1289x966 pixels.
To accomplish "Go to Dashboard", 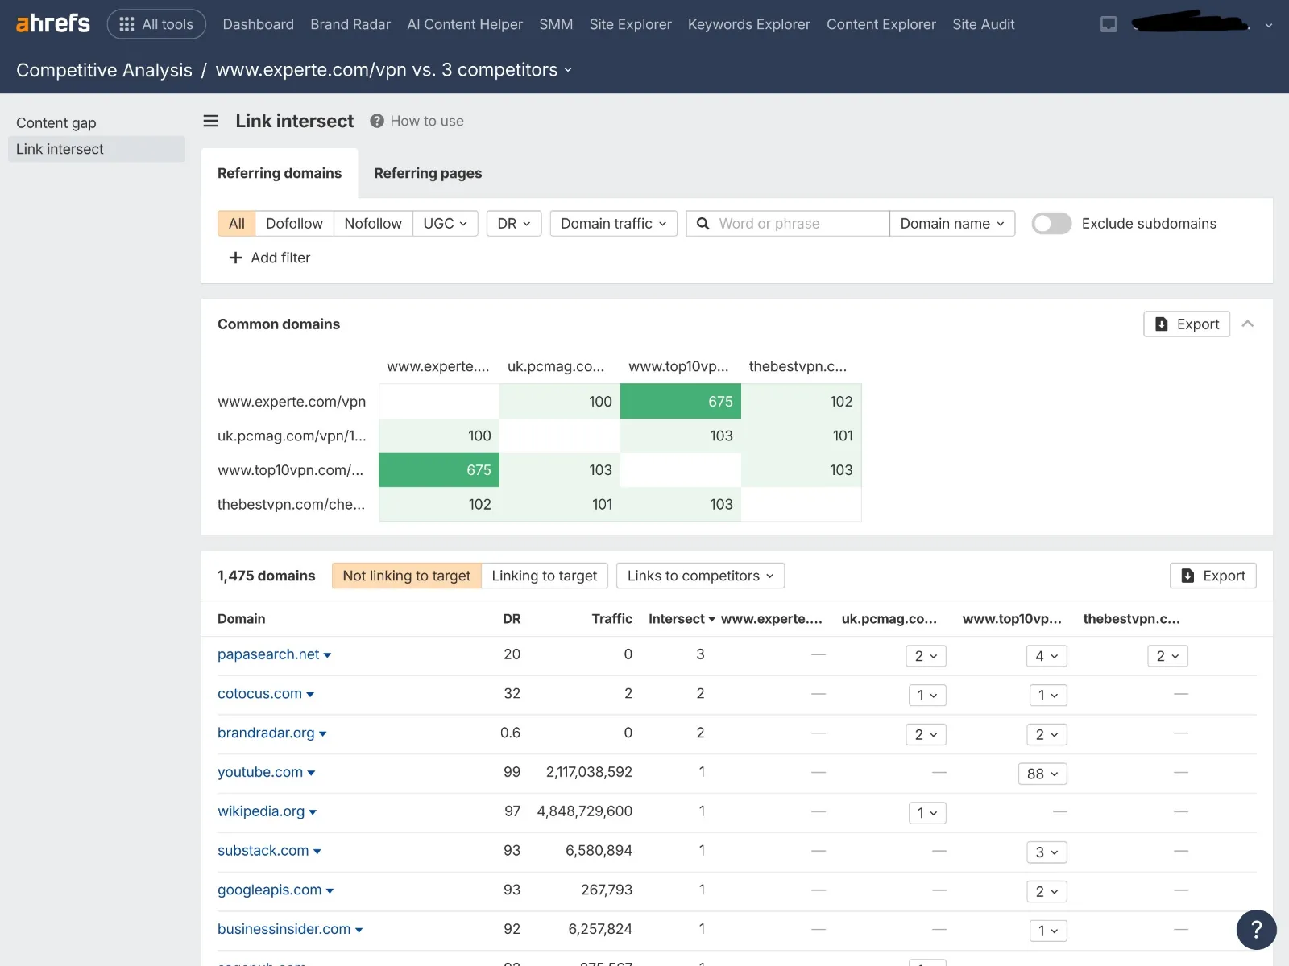I will point(258,24).
